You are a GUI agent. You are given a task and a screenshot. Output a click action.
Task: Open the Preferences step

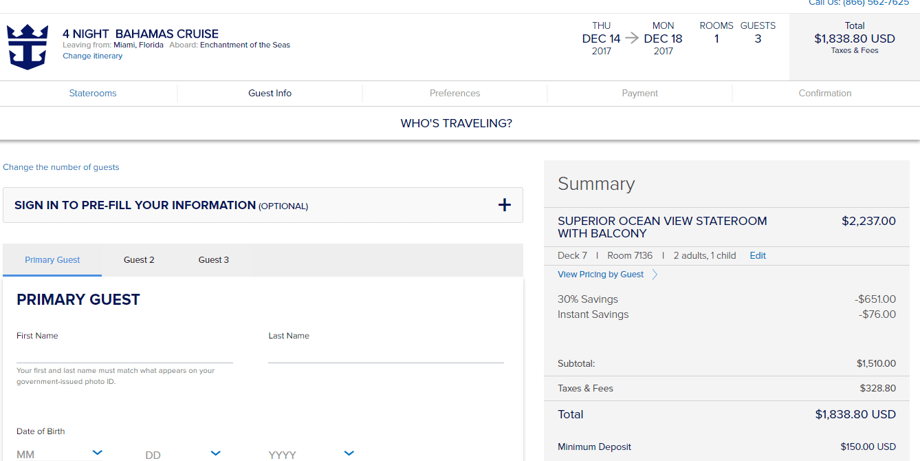(x=454, y=94)
